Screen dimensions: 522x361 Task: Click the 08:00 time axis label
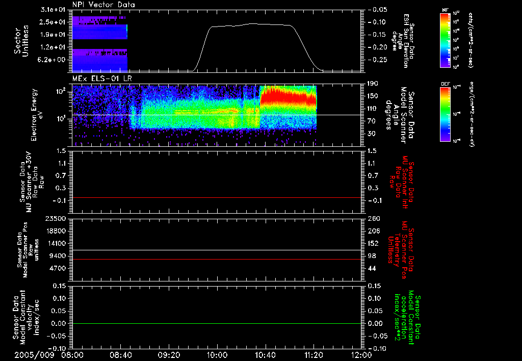click(x=71, y=355)
